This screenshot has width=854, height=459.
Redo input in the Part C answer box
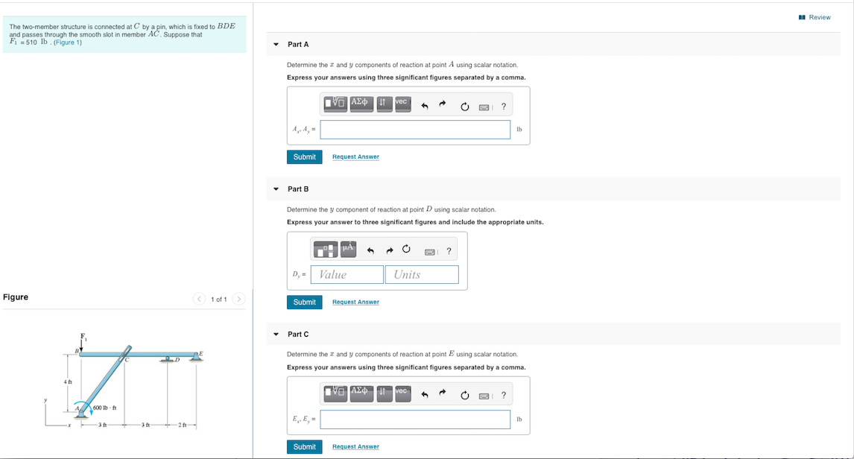point(441,395)
